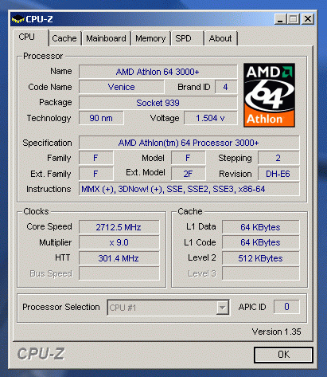Click the Specification field
This screenshot has width=327, height=377.
coord(189,143)
